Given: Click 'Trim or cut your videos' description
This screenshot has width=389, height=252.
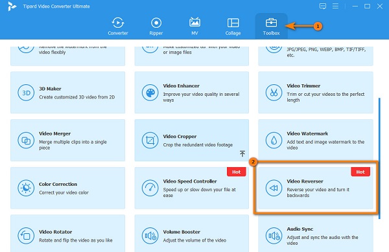Looking at the screenshot, I should pyautogui.click(x=325, y=97).
